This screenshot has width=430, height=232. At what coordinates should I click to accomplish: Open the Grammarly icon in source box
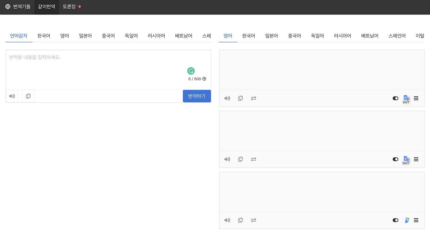[191, 71]
